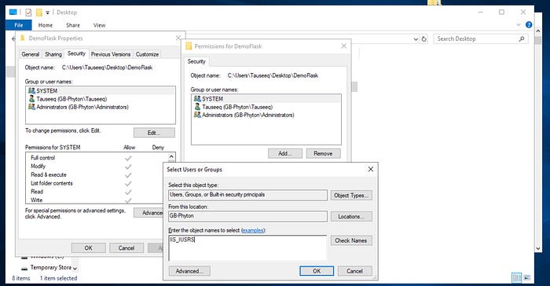Select Tauseeq user in Permissions dialog list
Image resolution: width=550 pixels, height=286 pixels.
point(266,107)
